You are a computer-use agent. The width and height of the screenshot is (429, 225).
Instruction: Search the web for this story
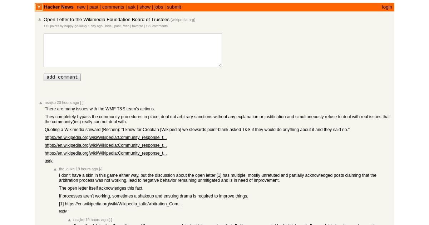pos(126,26)
